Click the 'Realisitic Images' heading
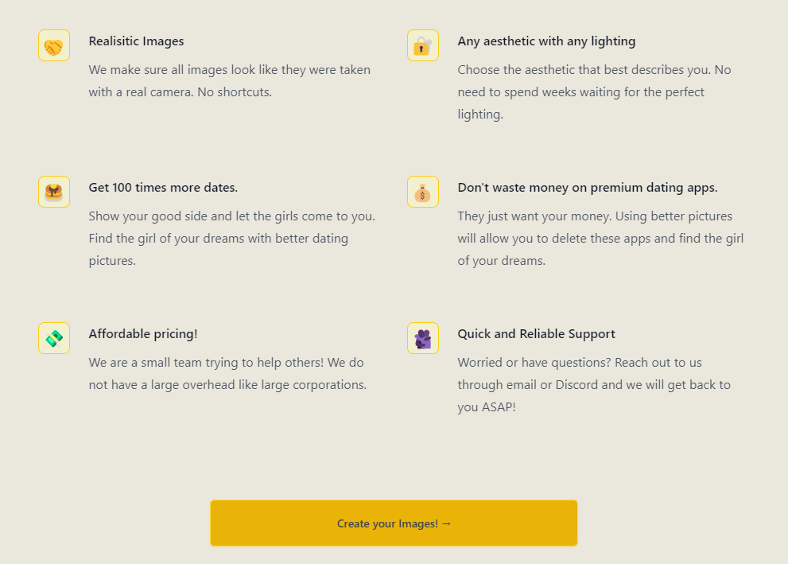The height and width of the screenshot is (564, 788). pos(136,41)
